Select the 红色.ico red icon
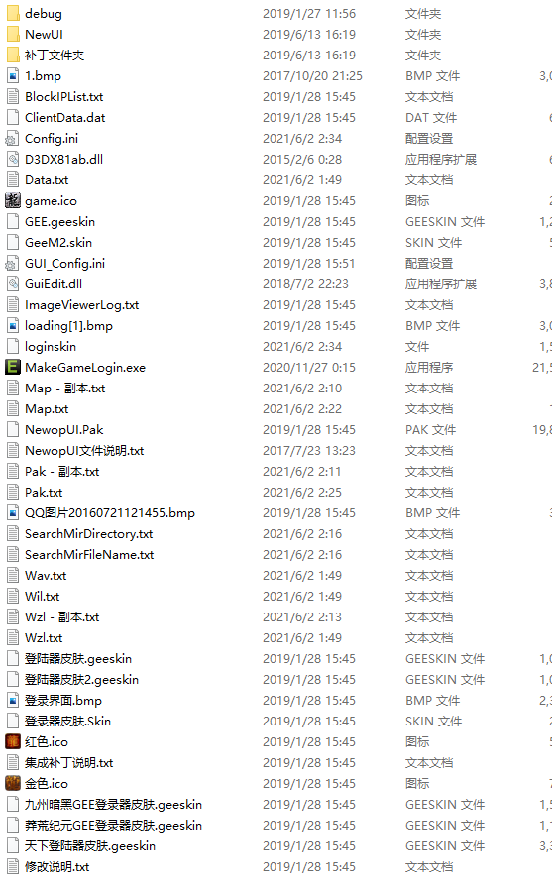The width and height of the screenshot is (552, 892). click(13, 741)
